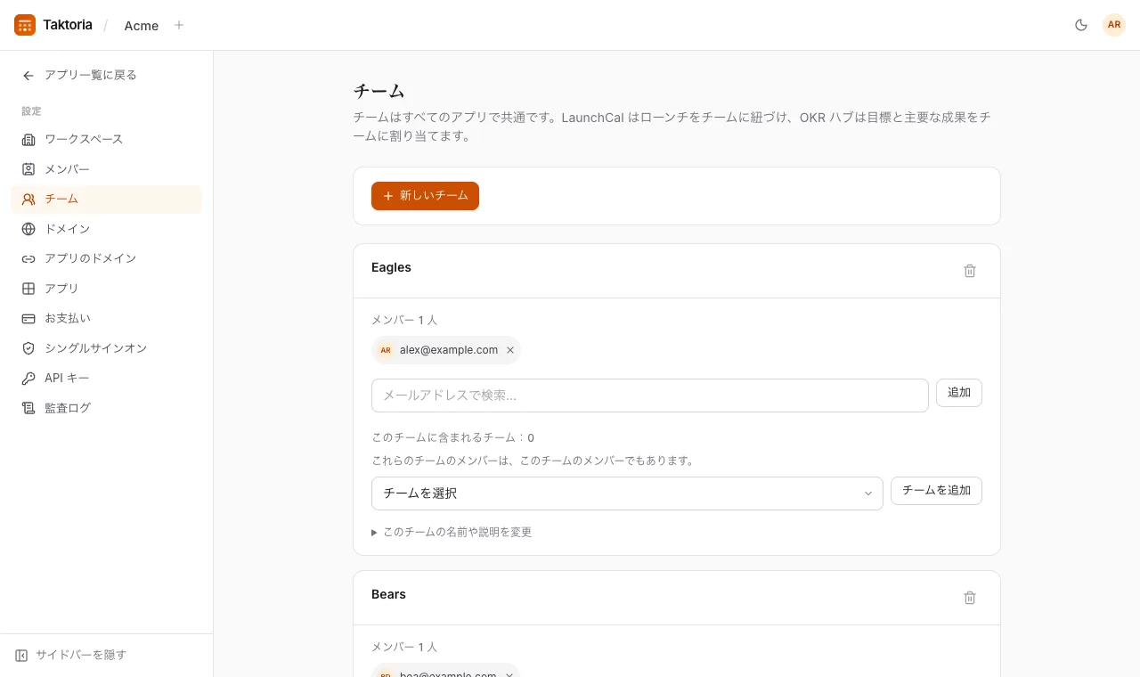Toggle dark mode moon icon
This screenshot has width=1140, height=677.
click(x=1081, y=25)
